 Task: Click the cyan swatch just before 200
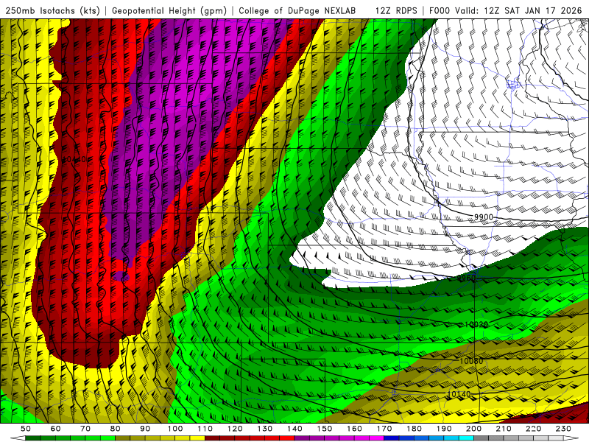pos(466,438)
